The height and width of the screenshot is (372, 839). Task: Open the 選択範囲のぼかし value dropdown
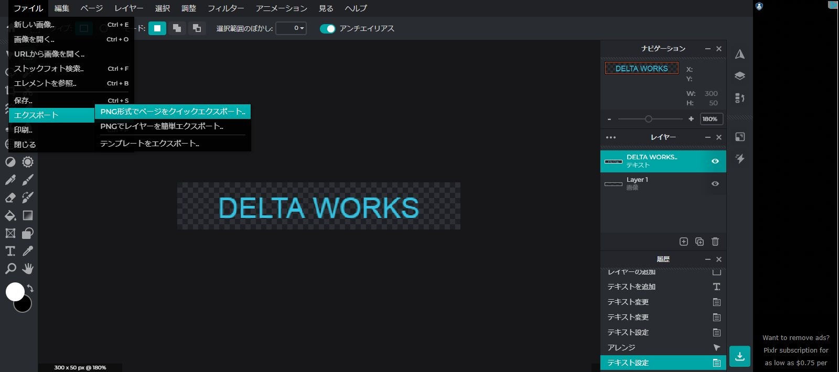pyautogui.click(x=291, y=28)
